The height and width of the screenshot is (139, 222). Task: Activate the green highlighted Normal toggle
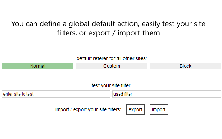tap(37, 66)
